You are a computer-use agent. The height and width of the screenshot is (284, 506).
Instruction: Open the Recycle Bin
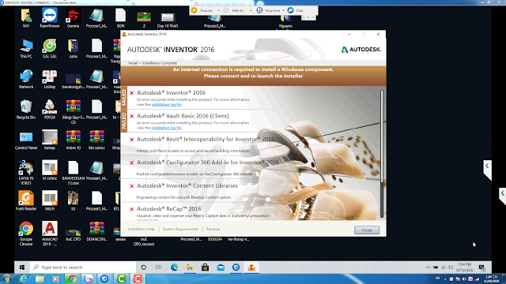click(x=26, y=110)
